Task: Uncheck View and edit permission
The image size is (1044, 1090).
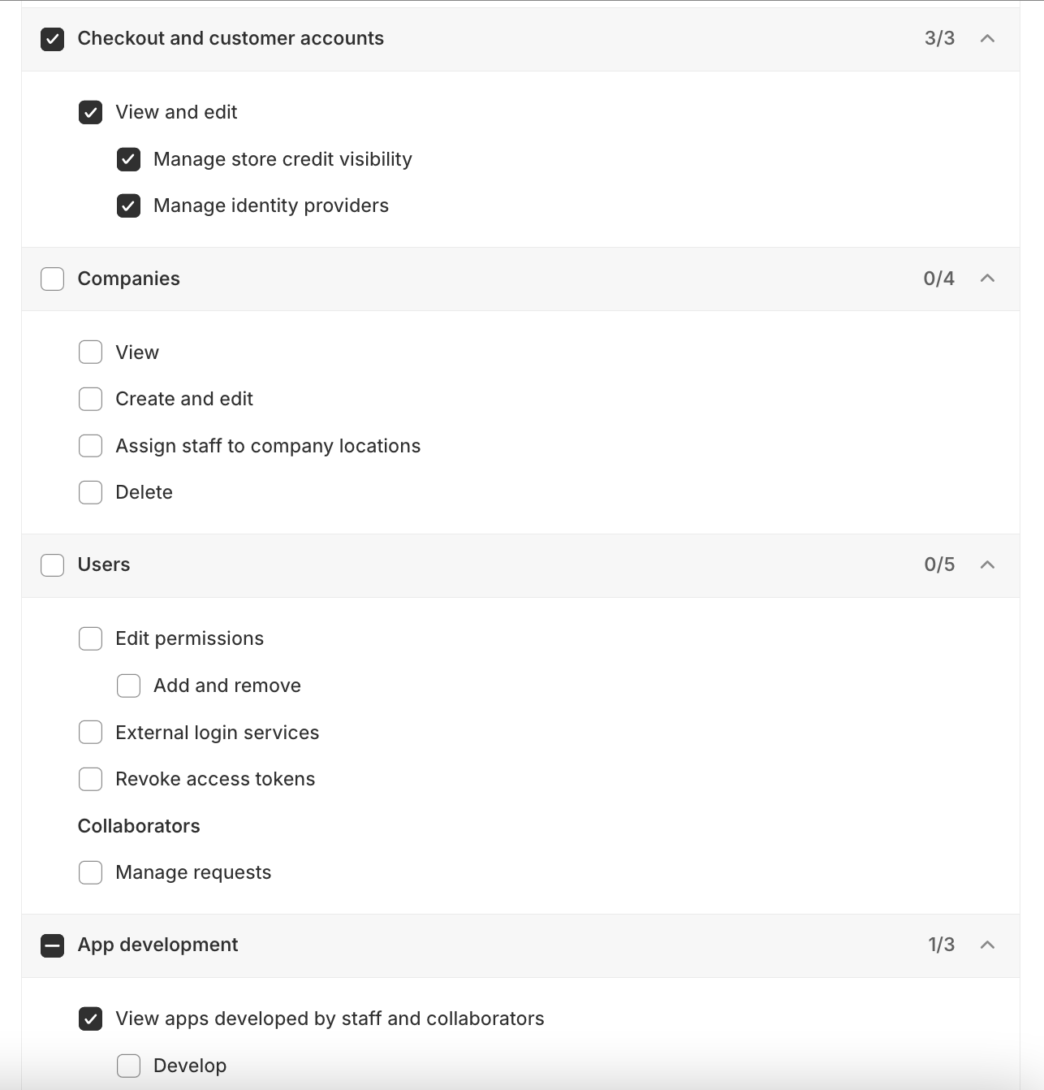Action: tap(91, 112)
